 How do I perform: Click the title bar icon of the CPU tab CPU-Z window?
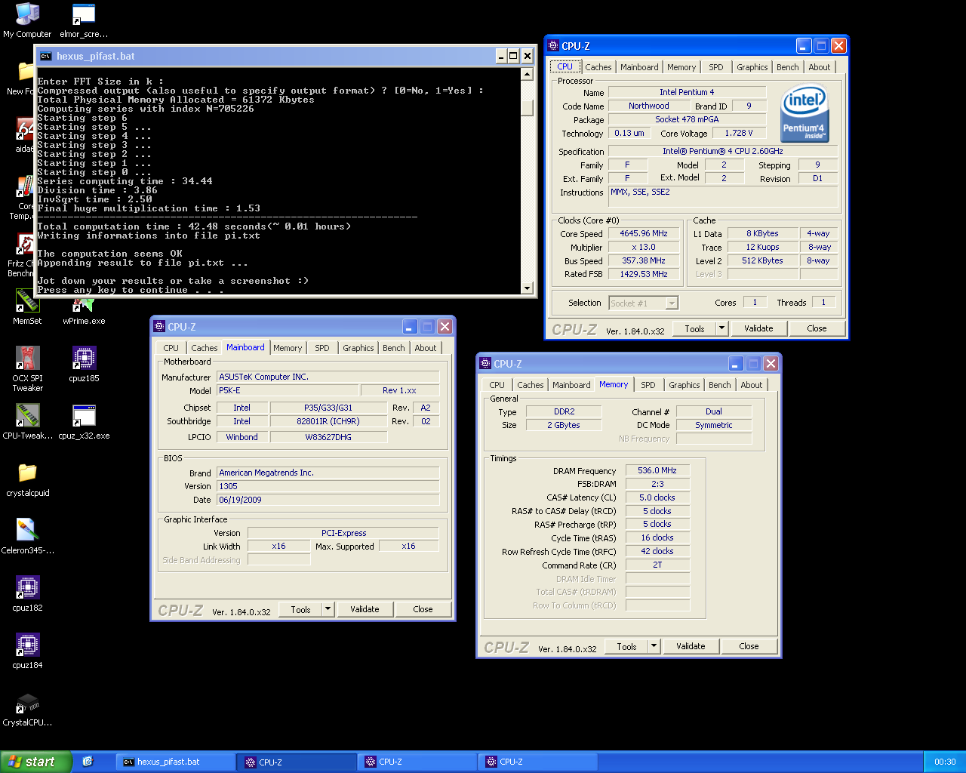553,46
